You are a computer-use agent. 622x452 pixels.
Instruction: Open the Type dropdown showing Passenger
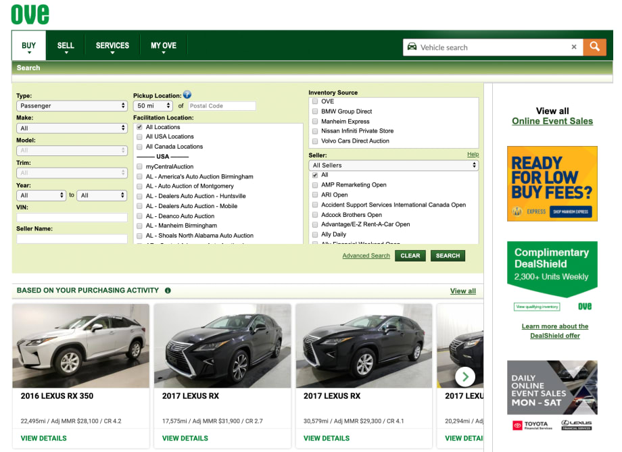(72, 106)
